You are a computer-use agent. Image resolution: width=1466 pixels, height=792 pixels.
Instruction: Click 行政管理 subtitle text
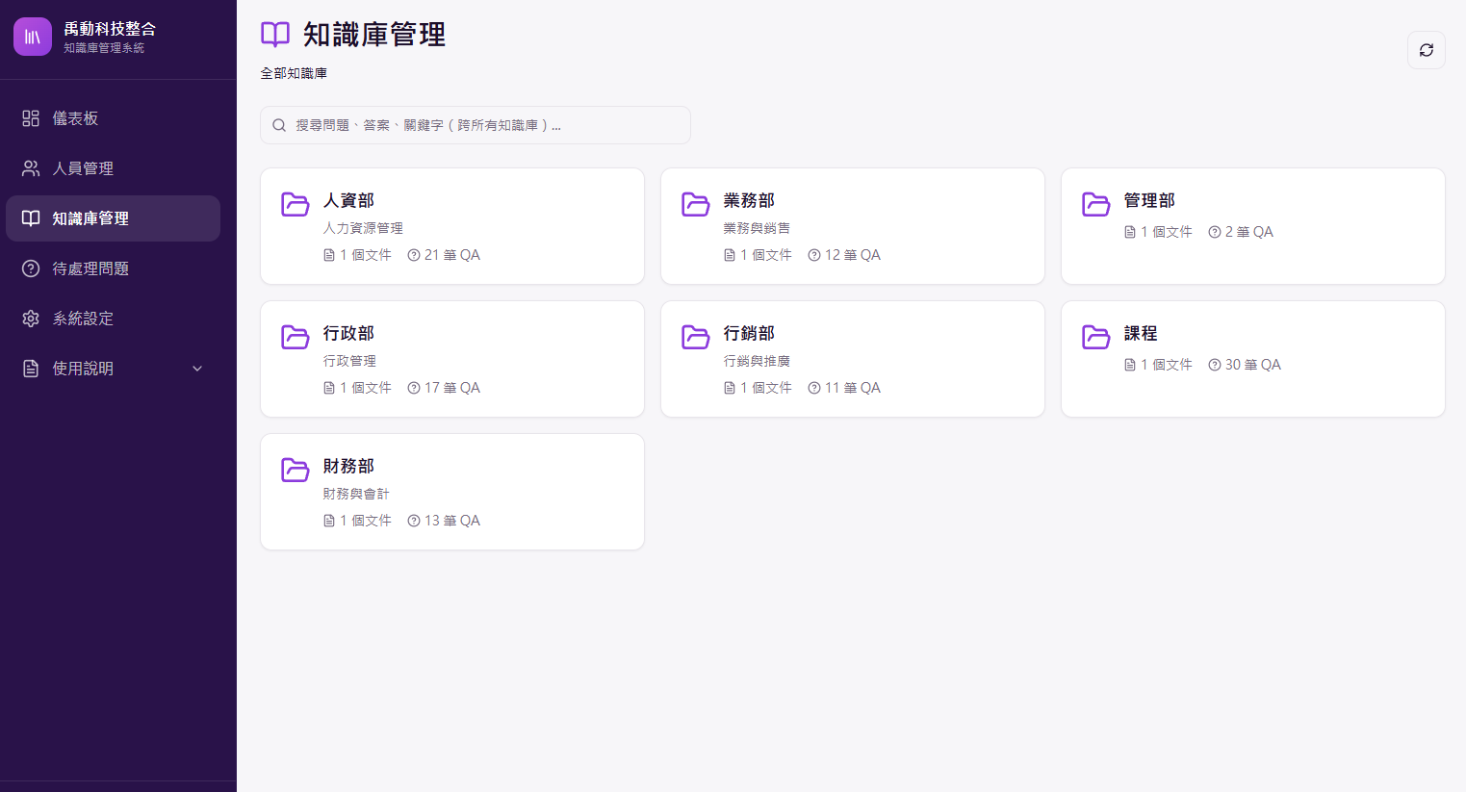coord(349,361)
